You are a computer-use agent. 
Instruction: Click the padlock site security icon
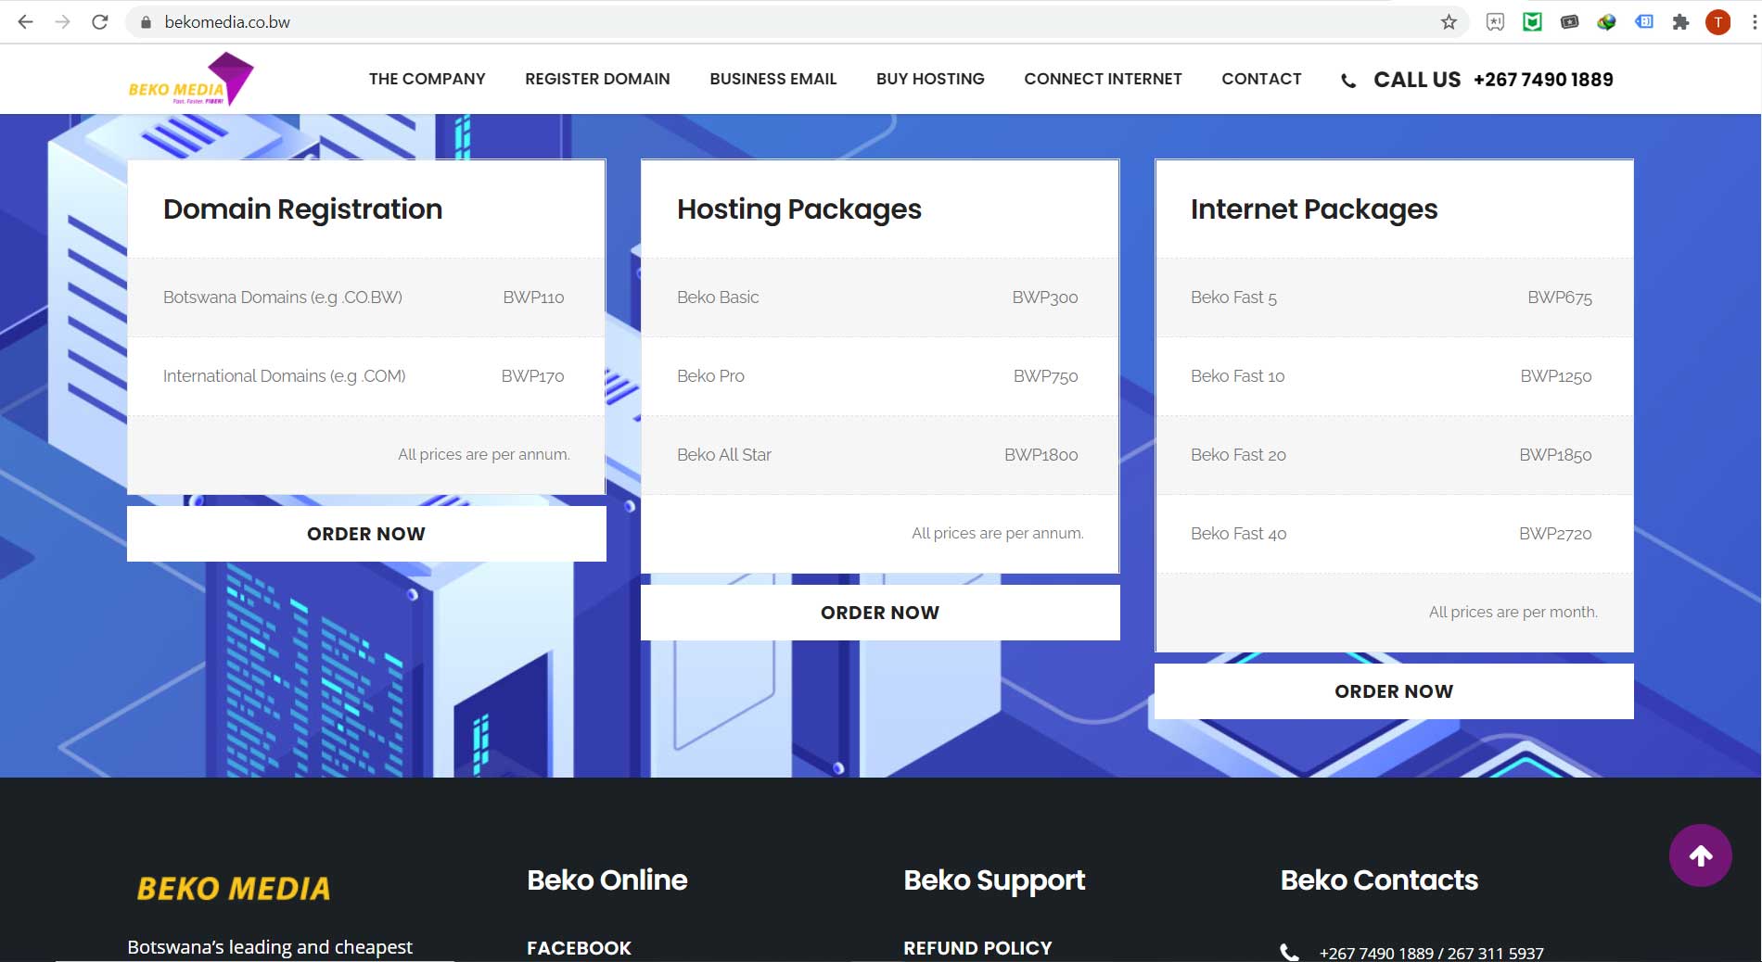(x=146, y=22)
